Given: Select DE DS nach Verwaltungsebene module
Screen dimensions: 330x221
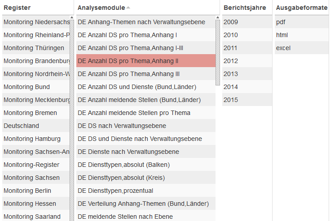Looking at the screenshot, I should pyautogui.click(x=122, y=126).
